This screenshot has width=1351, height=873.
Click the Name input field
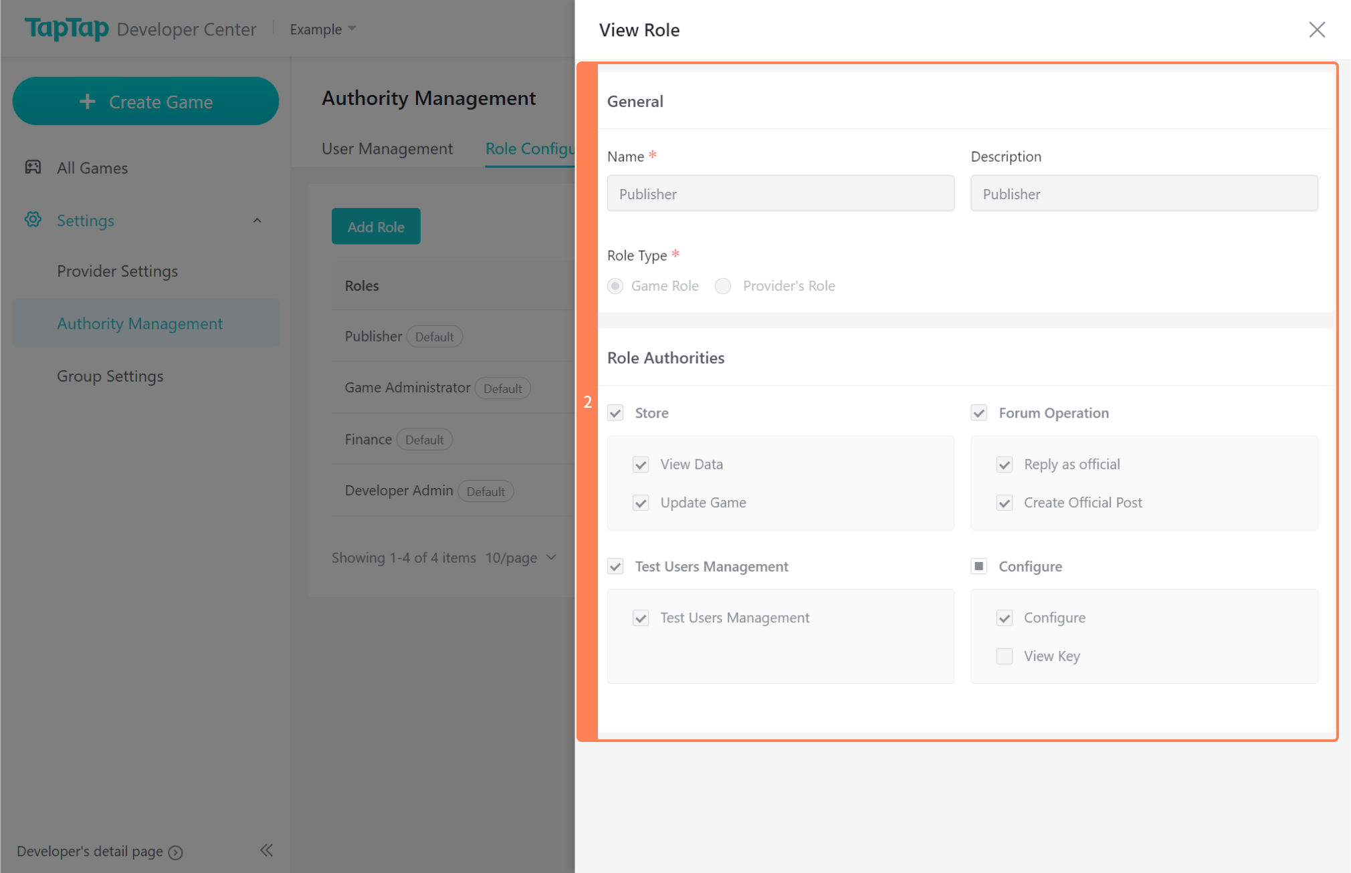click(780, 194)
